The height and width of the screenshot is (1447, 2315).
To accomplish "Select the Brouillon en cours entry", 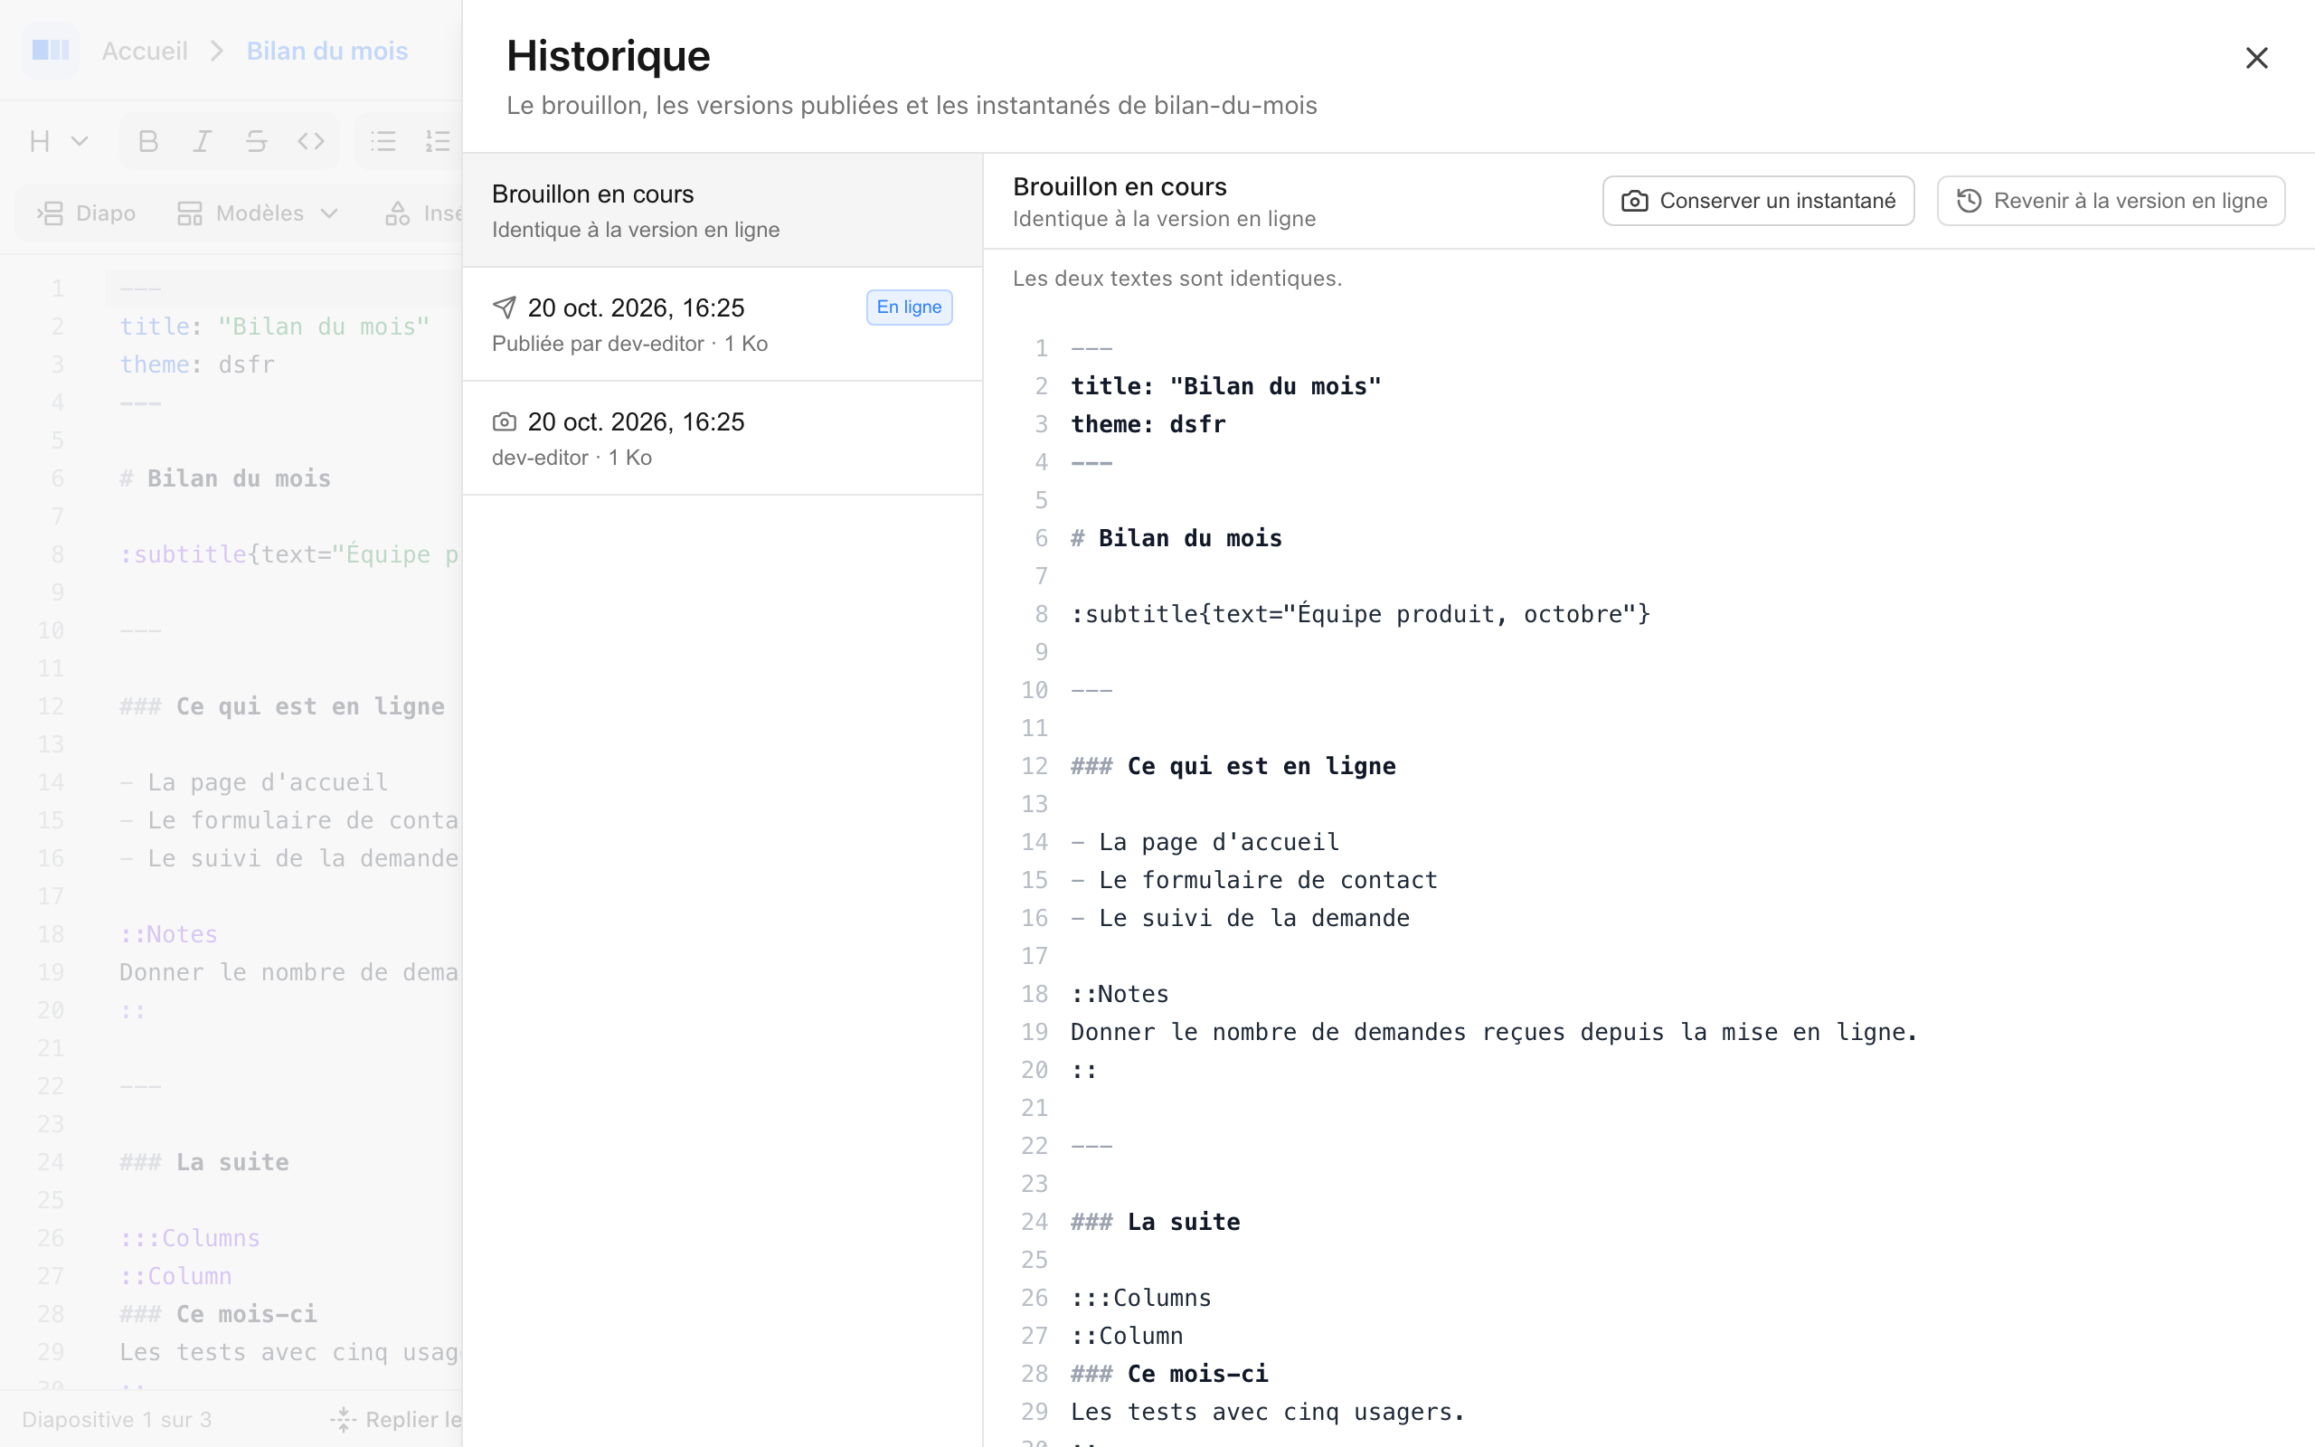I will coord(723,211).
